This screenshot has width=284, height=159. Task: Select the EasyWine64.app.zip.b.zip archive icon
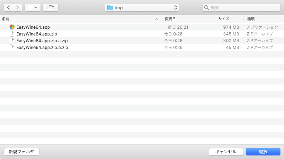tap(12, 48)
